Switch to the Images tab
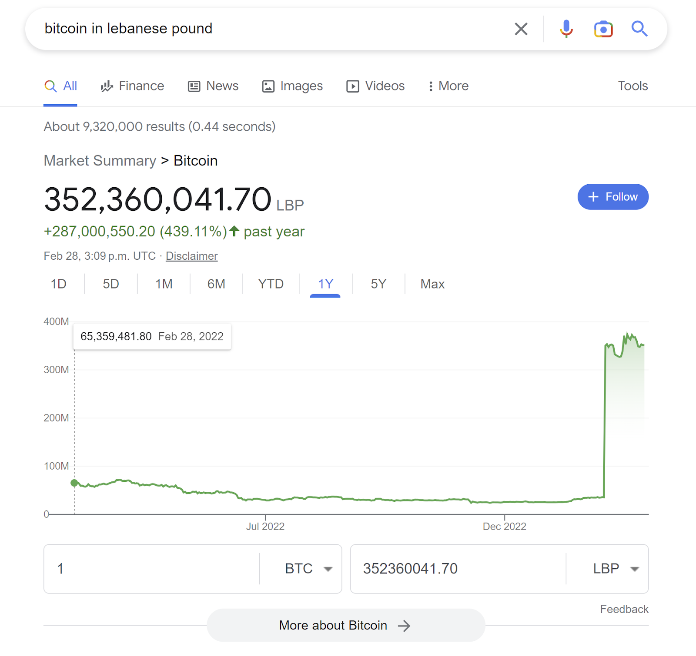The width and height of the screenshot is (696, 656). coord(292,86)
